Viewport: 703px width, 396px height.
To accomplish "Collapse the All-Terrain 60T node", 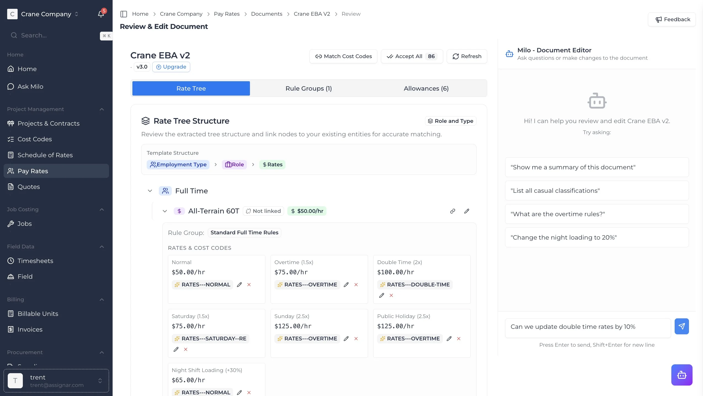I will click(x=165, y=211).
